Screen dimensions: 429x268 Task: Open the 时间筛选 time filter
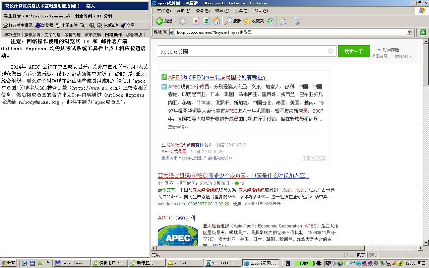[x=388, y=50]
